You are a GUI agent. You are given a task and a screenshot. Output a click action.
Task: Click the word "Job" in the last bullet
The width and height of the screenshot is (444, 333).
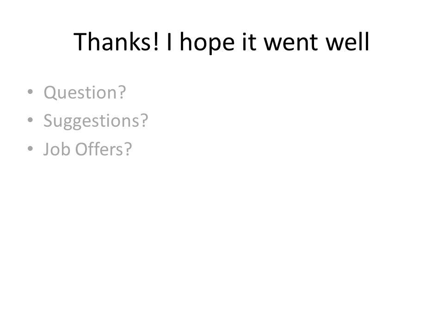pos(56,149)
